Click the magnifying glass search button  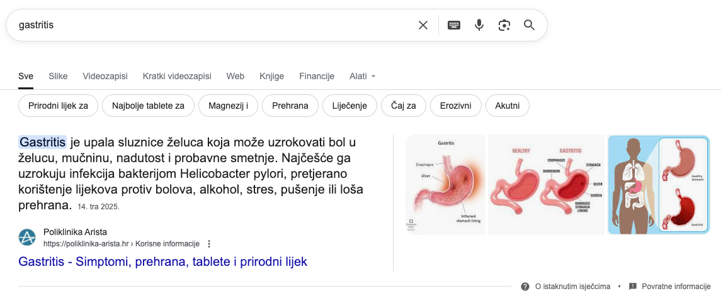(529, 25)
